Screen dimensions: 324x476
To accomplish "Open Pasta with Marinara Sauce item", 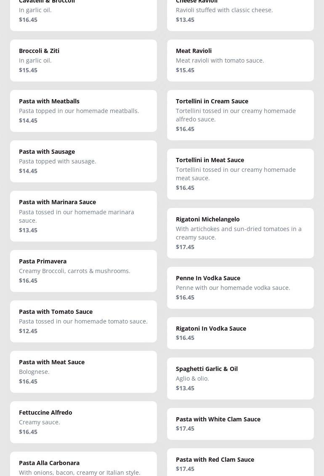I will tap(83, 216).
